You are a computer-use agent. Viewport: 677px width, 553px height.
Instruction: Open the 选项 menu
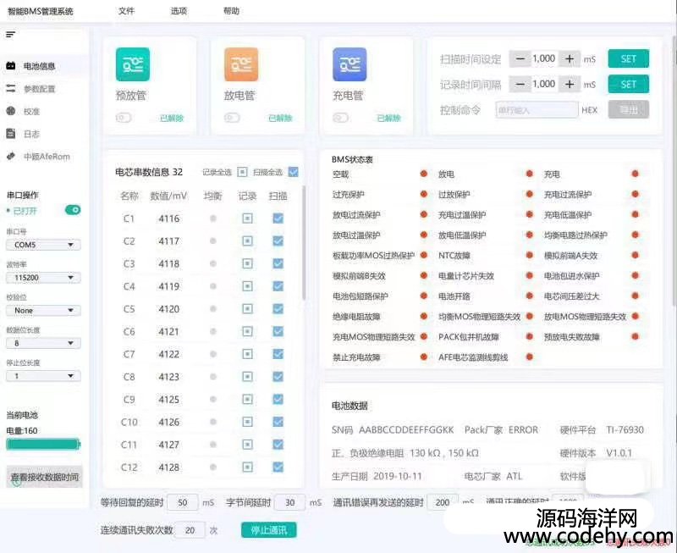(179, 11)
